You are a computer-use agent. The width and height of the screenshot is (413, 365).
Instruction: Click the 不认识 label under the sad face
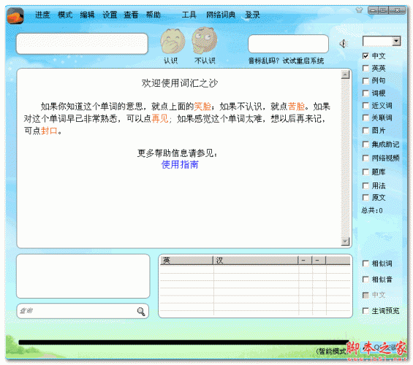click(x=205, y=61)
